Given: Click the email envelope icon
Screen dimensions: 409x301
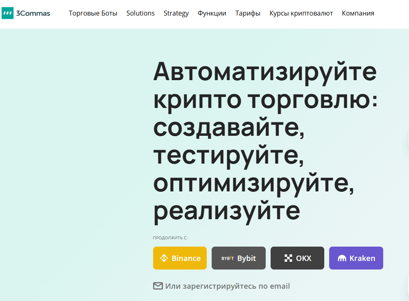Looking at the screenshot, I should point(158,286).
